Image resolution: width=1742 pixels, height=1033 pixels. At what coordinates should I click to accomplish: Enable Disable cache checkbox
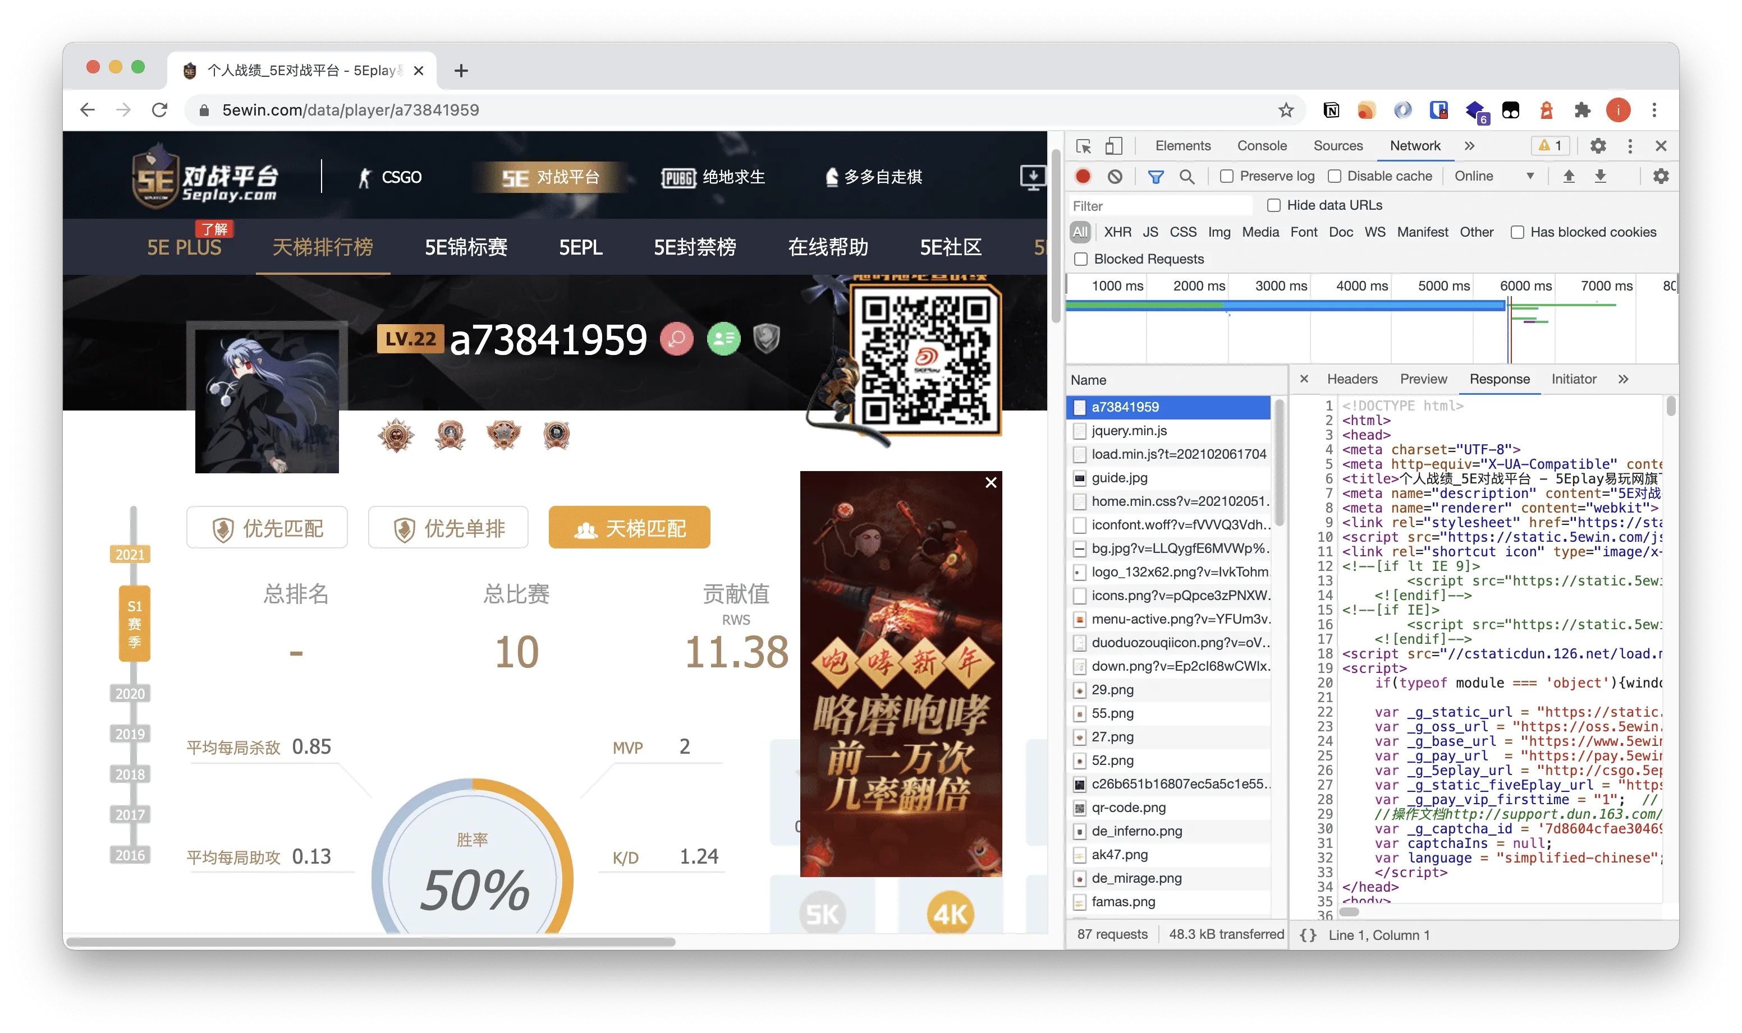tap(1334, 177)
